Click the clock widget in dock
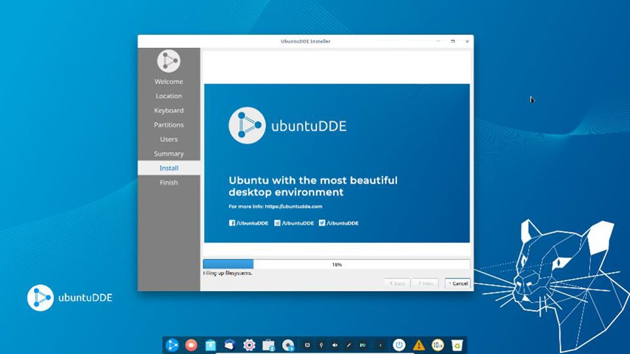Image resolution: width=630 pixels, height=354 pixels. tap(438, 345)
